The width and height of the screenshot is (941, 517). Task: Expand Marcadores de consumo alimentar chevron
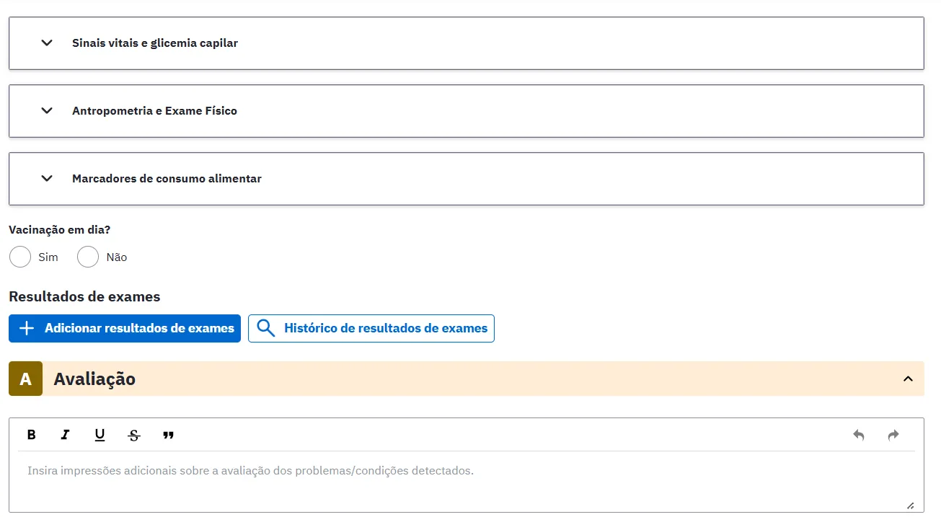47,179
